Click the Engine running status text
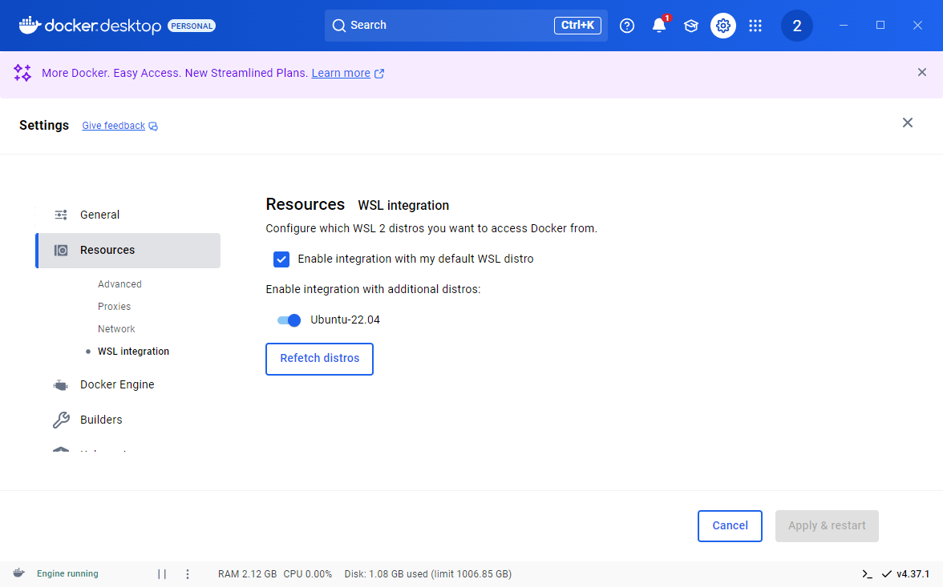Viewport: 943px width, 587px height. (67, 573)
